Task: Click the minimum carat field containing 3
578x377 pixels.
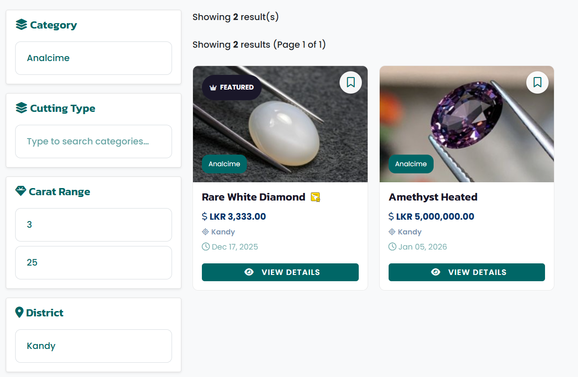Action: point(94,225)
